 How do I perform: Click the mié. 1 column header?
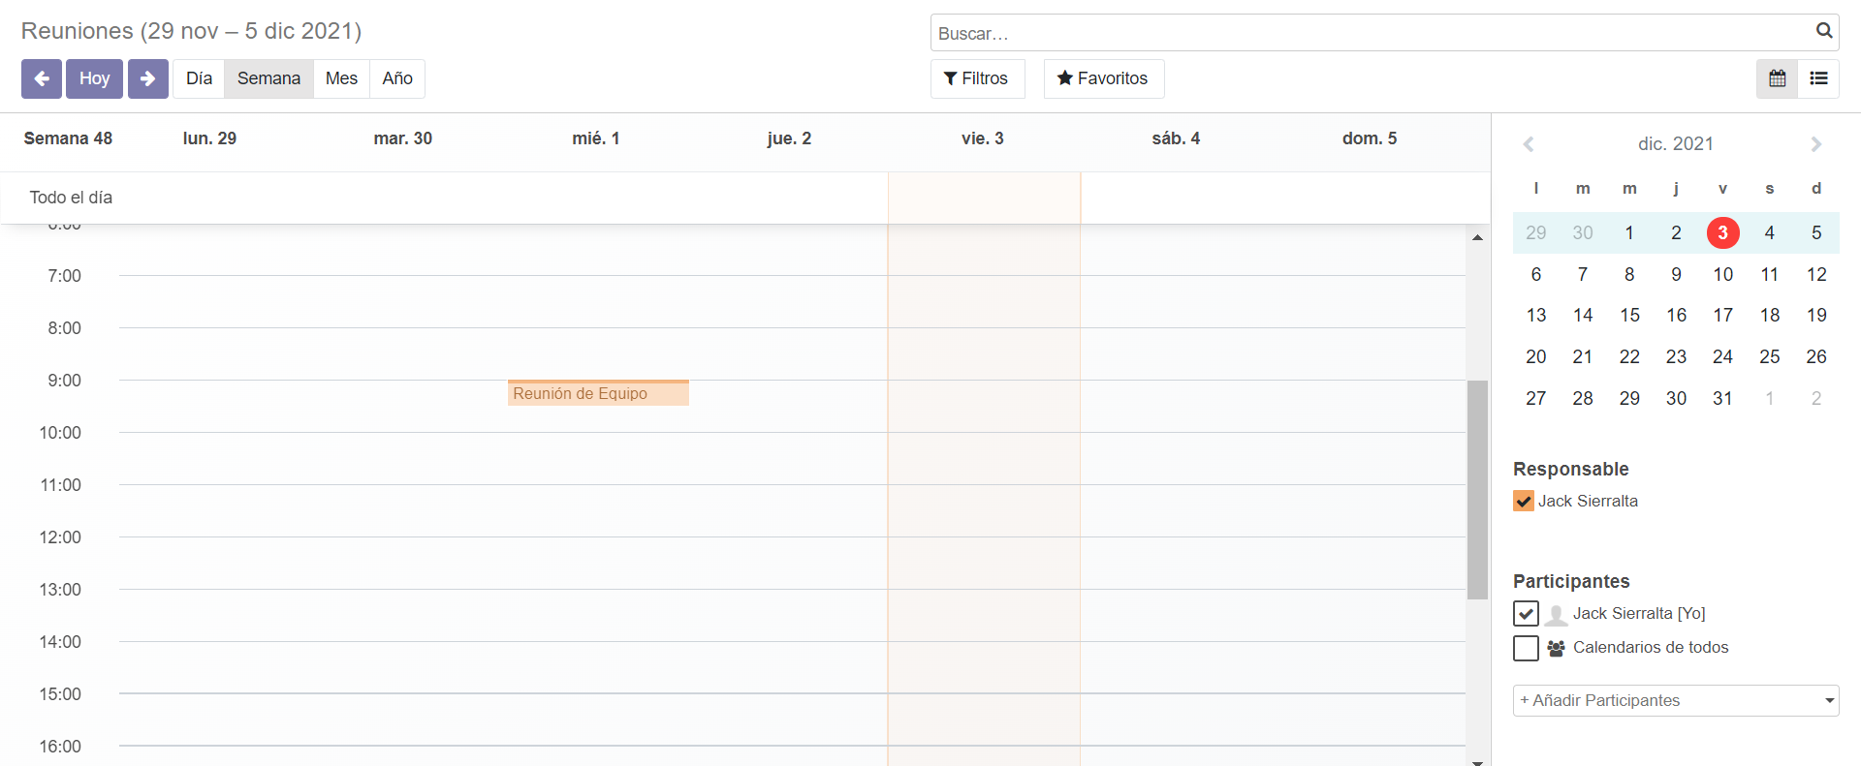tap(595, 138)
